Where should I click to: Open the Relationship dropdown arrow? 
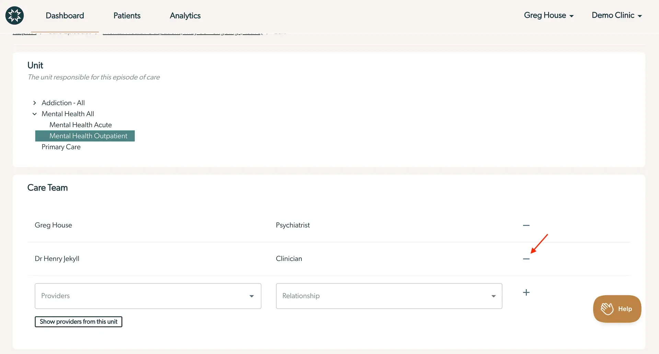[x=494, y=296]
